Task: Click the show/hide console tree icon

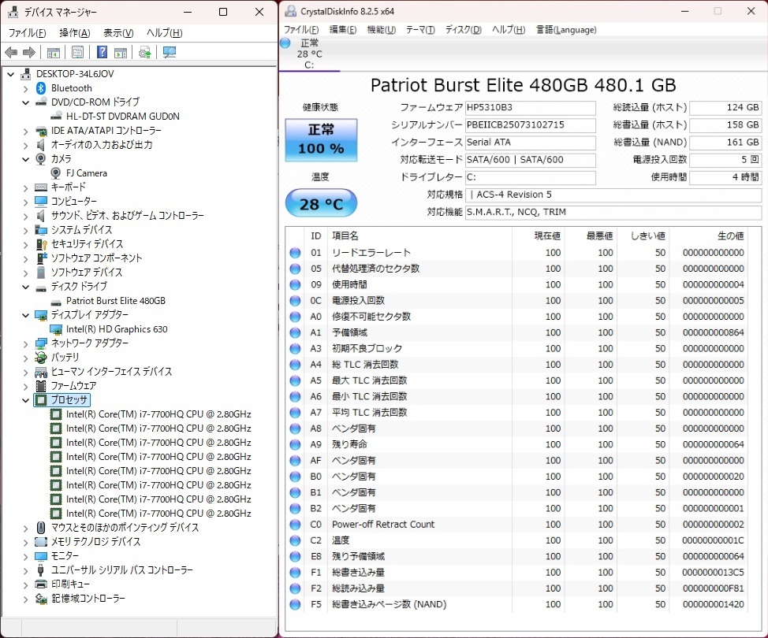Action: click(x=54, y=53)
